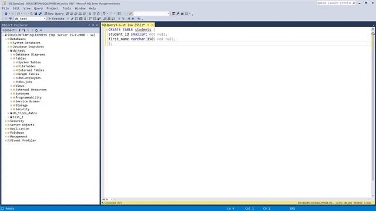Click the Save All icon in the toolbar
Viewport: 376px width, 211px height.
click(40, 13)
